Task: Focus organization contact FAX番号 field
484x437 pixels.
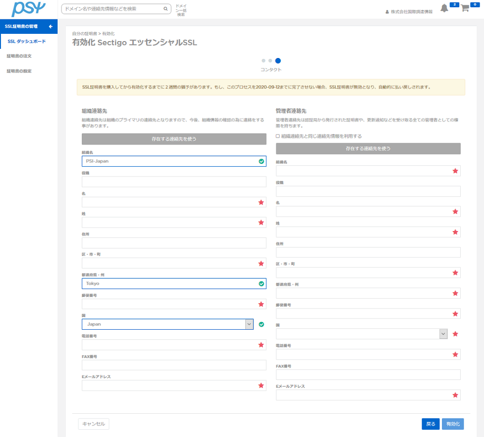Action: coord(174,365)
